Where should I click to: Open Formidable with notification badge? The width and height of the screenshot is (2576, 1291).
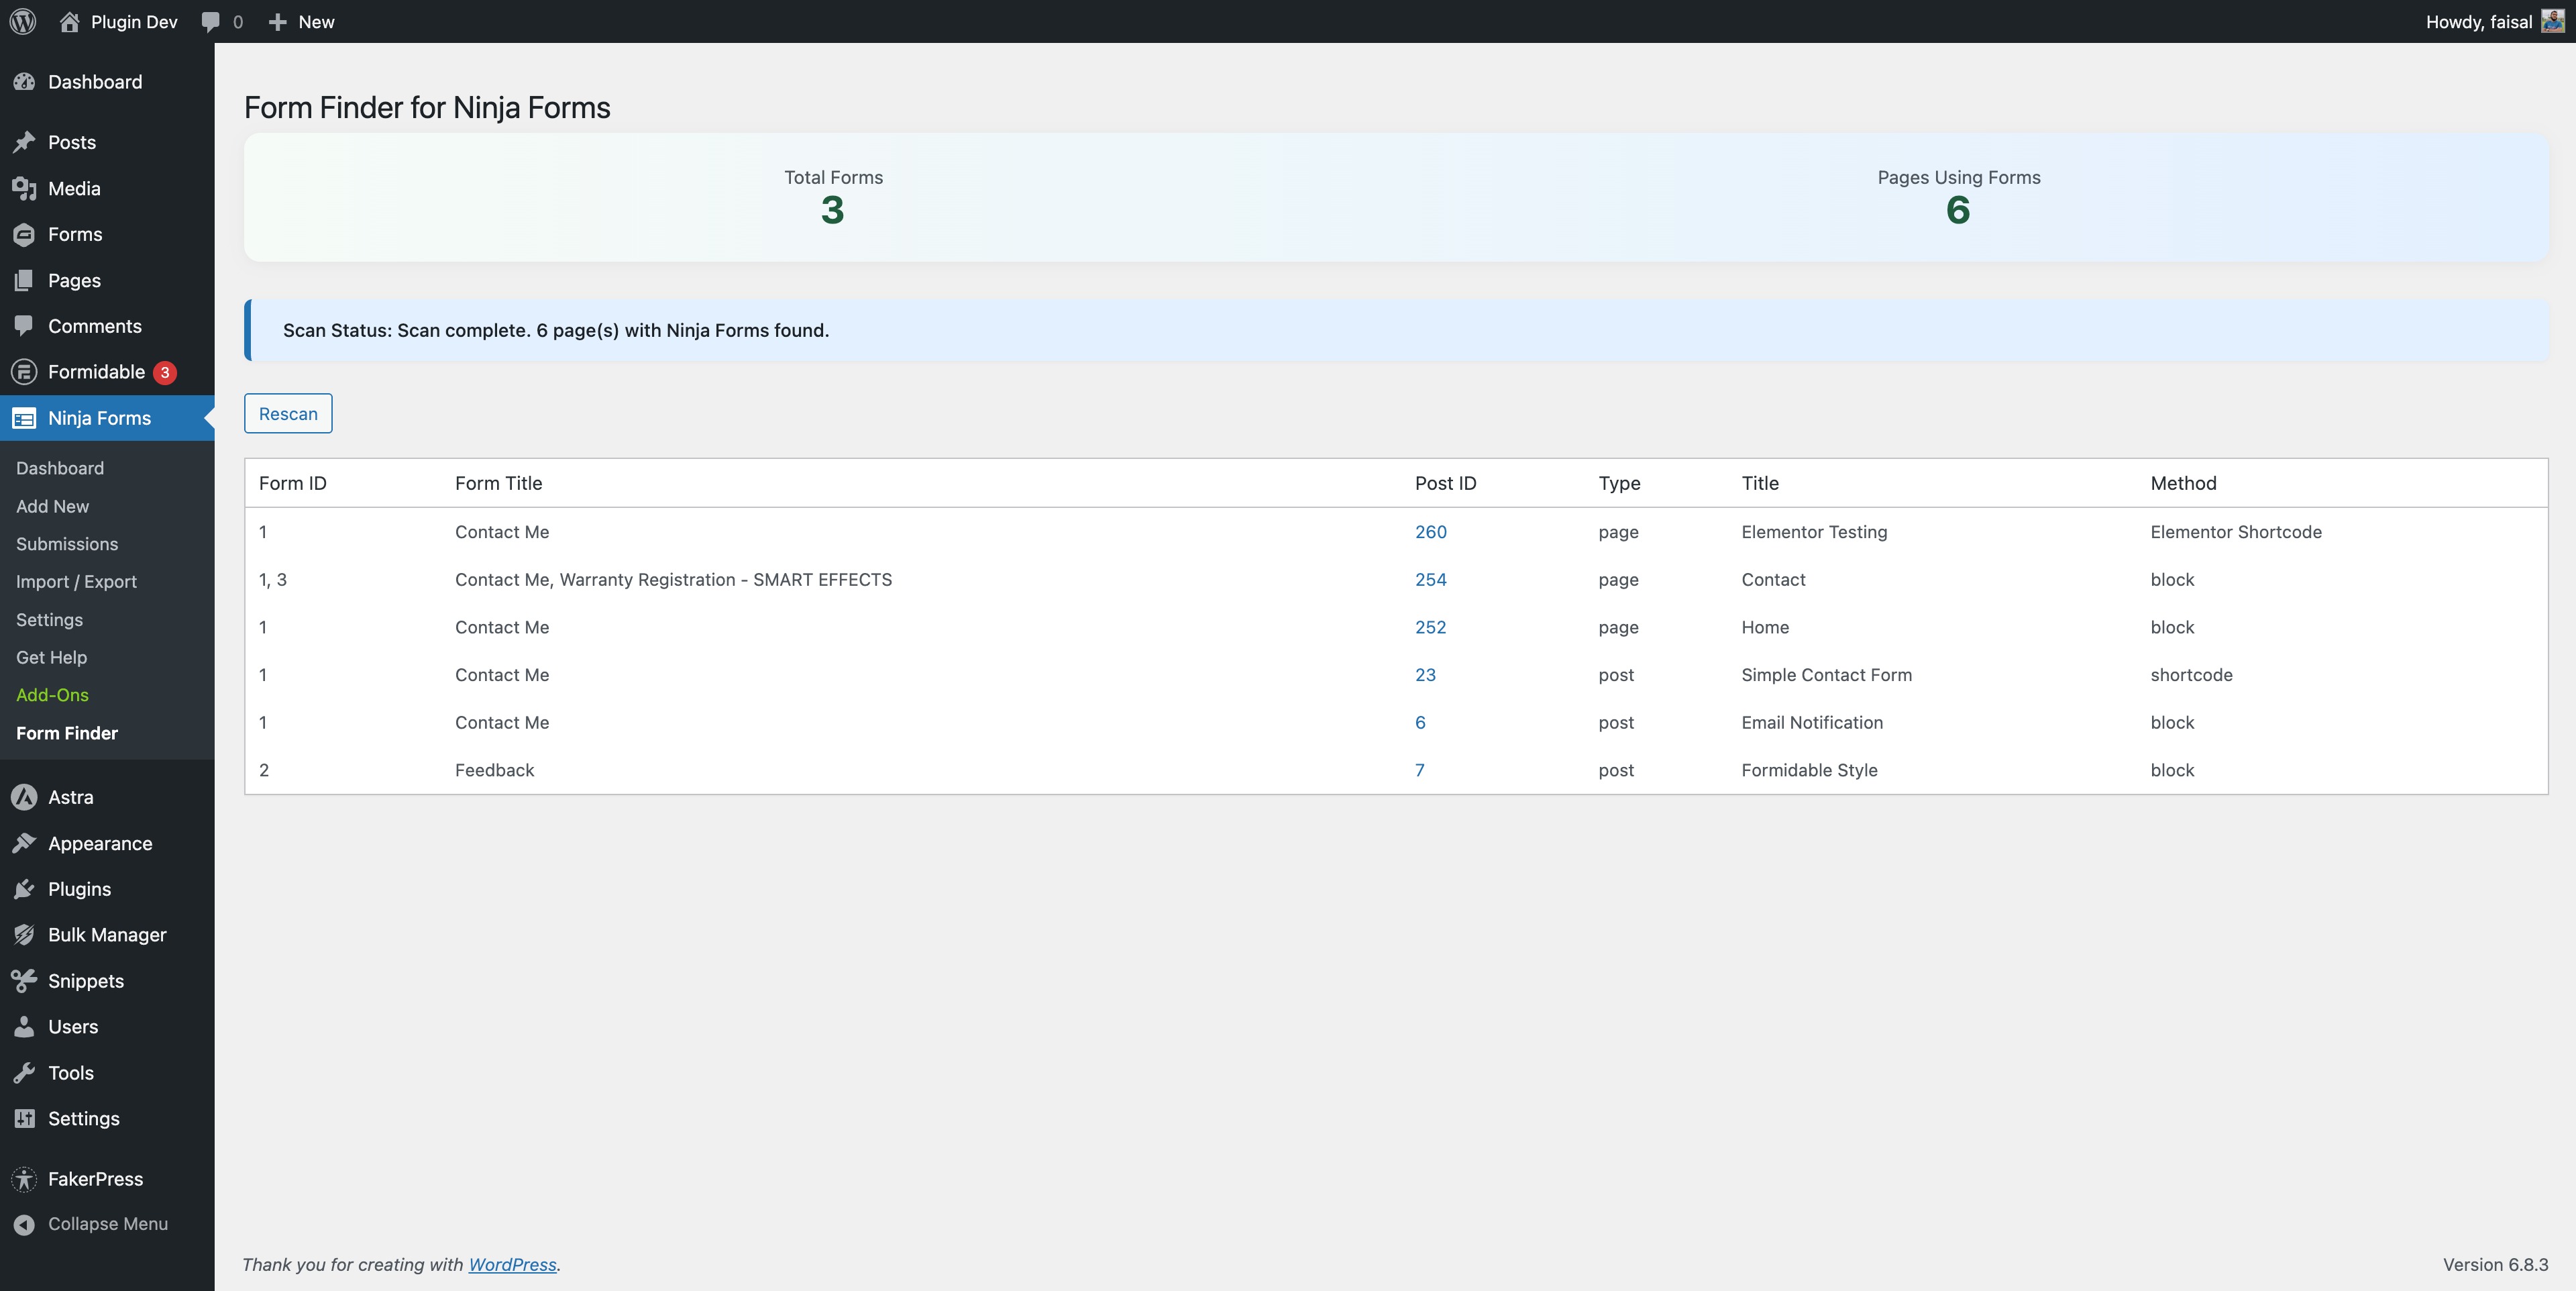[x=96, y=372]
